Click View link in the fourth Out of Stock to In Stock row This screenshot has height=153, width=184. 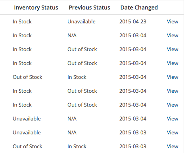tap(172, 105)
